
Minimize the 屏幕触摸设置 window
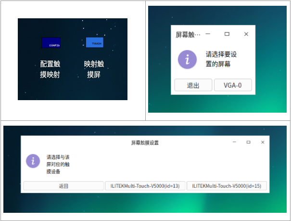tap(234, 142)
